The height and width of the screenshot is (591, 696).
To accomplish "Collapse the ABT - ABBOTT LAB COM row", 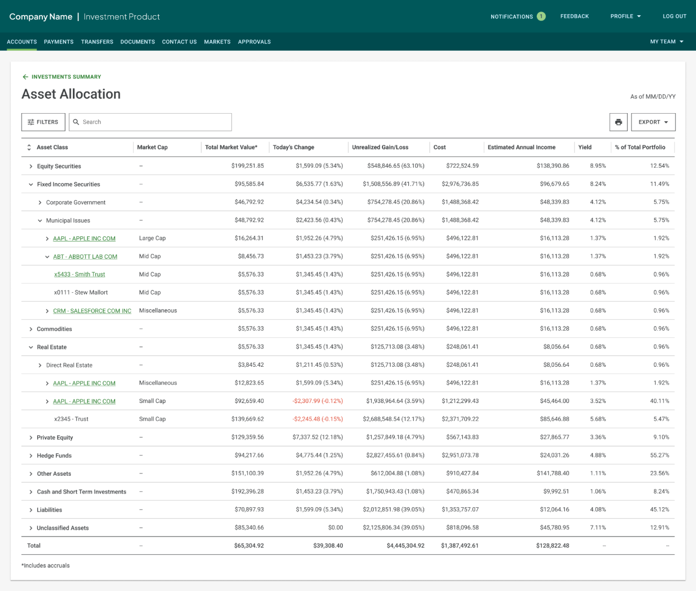I will [47, 257].
